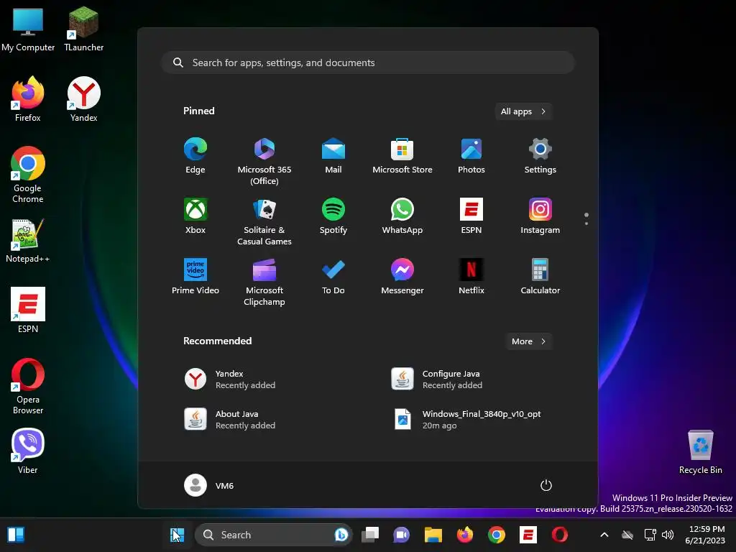
Task: Open Edge from pinned apps
Action: pos(195,156)
